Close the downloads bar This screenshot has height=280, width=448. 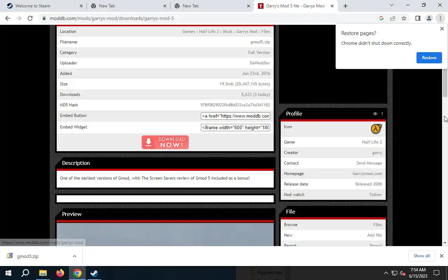click(442, 256)
